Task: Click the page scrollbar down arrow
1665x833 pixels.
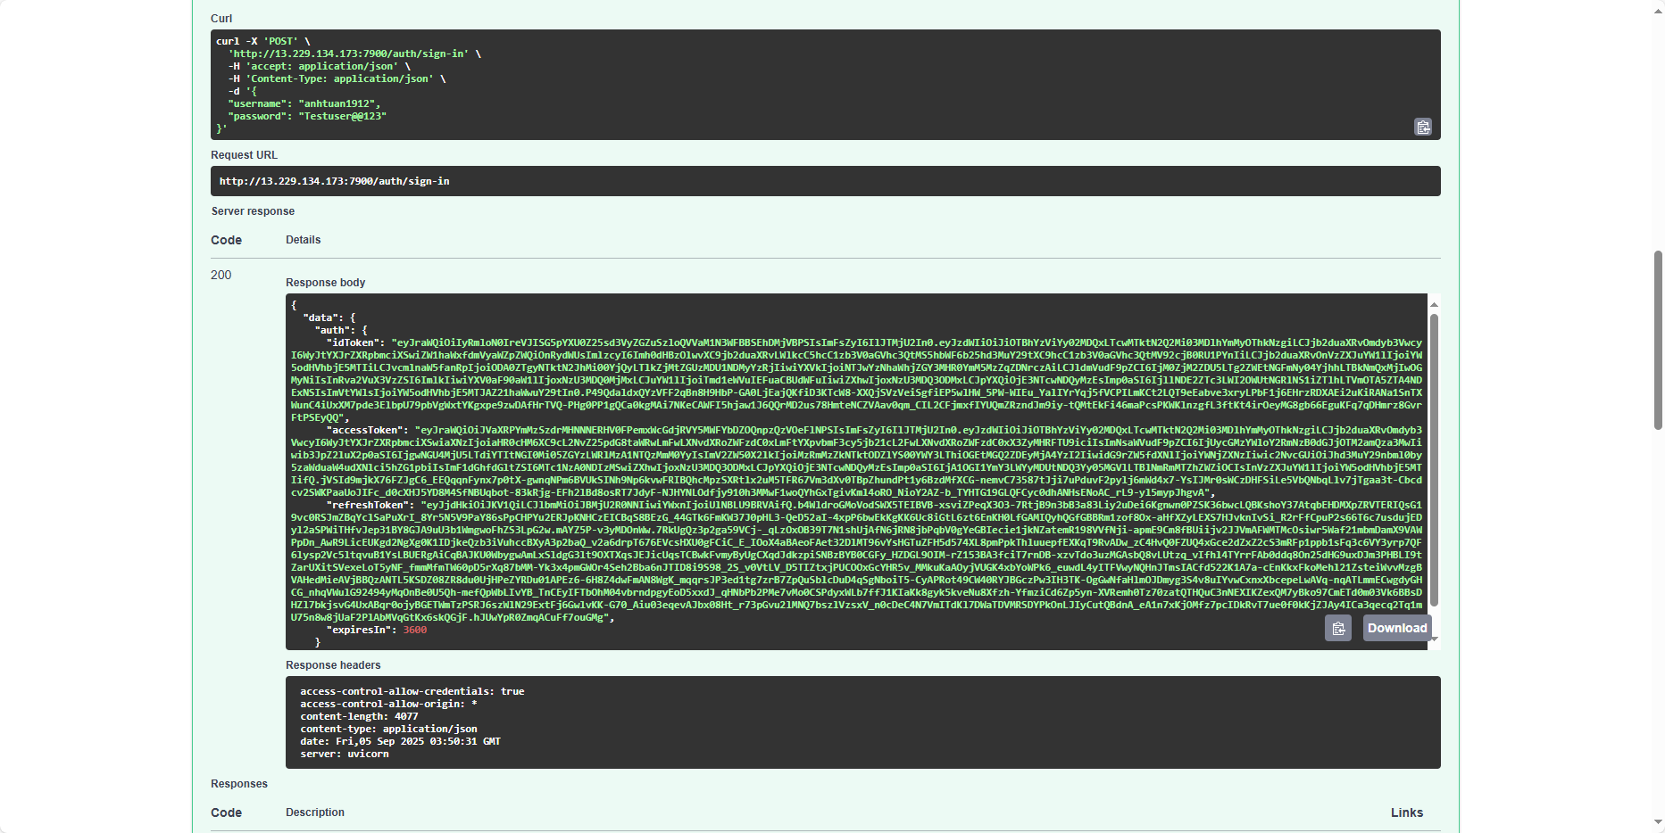Action: 1658,822
